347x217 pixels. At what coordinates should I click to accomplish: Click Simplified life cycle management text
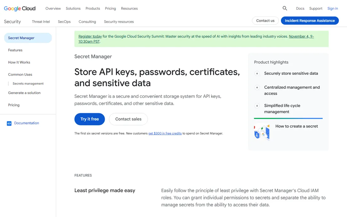pyautogui.click(x=282, y=108)
